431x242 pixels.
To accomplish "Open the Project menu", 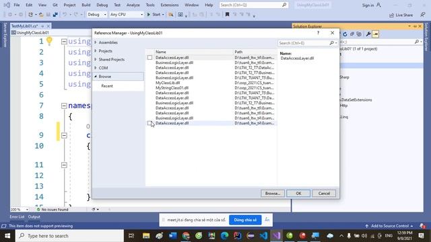I will (x=69, y=5).
